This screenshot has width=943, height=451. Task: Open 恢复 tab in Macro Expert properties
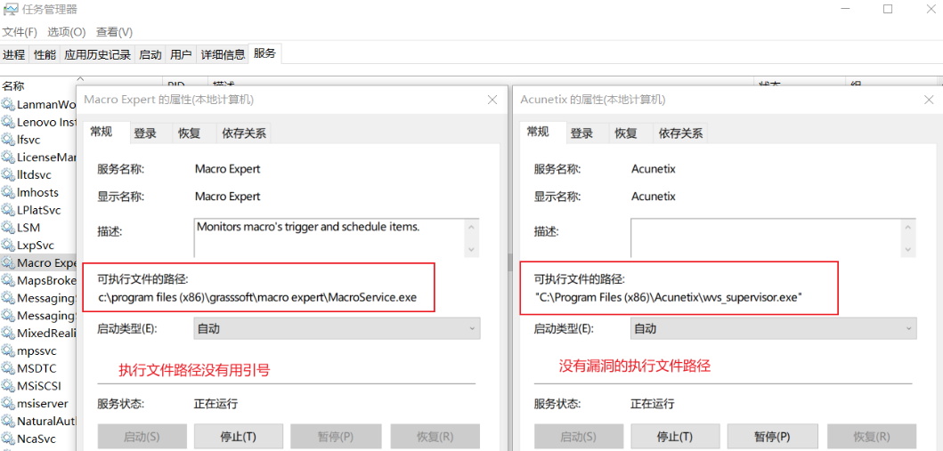pyautogui.click(x=190, y=133)
